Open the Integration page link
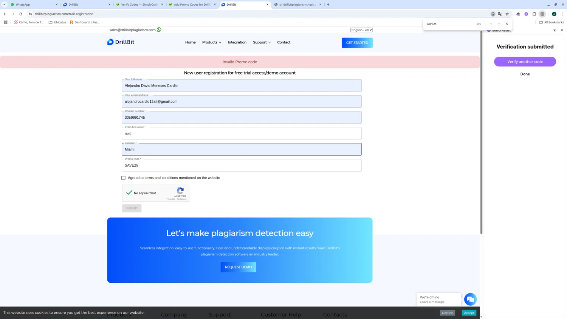567x319 pixels. point(237,42)
